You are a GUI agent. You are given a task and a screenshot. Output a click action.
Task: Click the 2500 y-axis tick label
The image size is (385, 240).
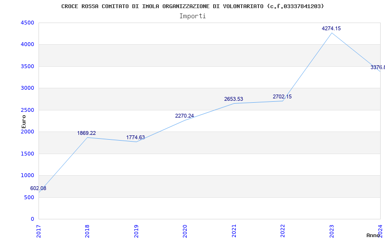point(27,110)
